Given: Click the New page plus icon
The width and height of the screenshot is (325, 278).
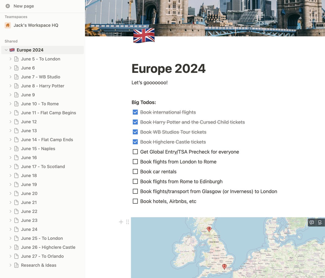Looking at the screenshot, I should (8, 6).
